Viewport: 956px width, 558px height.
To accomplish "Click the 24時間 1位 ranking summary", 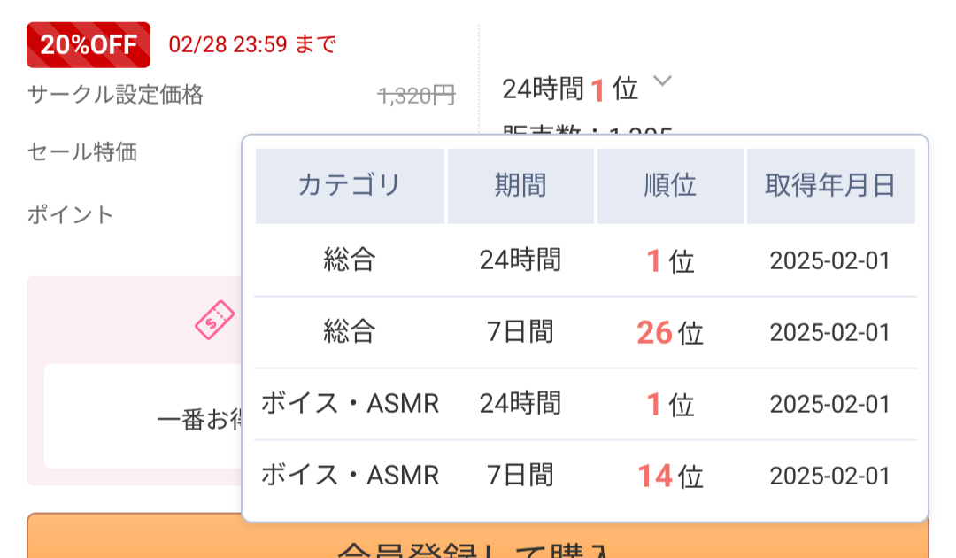I will click(x=570, y=89).
